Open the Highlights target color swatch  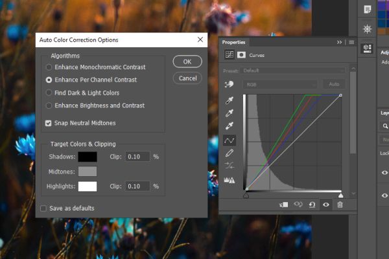[88, 186]
